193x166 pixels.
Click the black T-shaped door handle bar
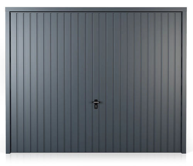click(x=96, y=102)
